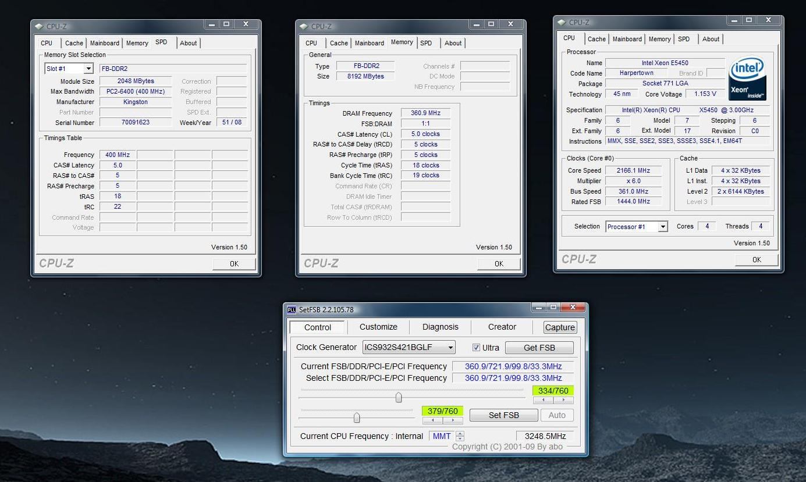Click the Rated FSB 1444.0 MHz value

click(633, 201)
